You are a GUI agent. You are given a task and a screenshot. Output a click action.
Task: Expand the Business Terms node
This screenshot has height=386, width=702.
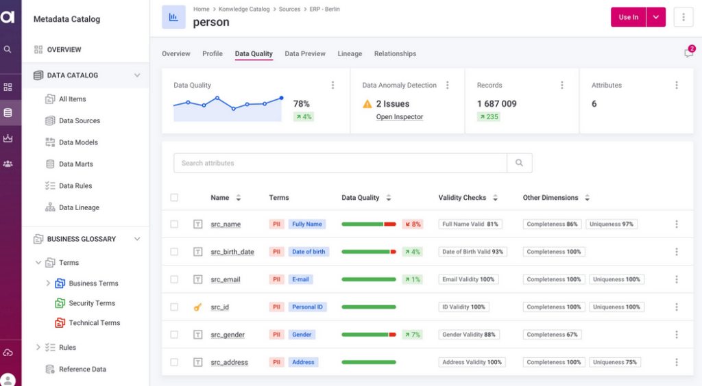(48, 283)
